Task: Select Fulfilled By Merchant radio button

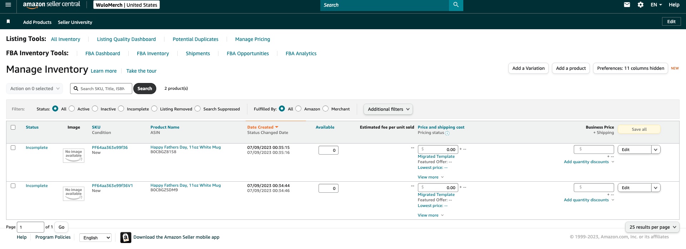Action: click(326, 109)
